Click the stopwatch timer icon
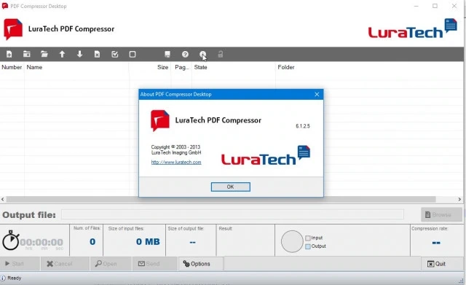The image size is (466, 285). (10, 240)
